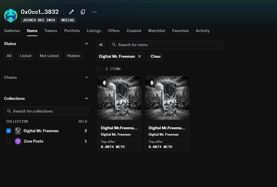Click the Clear filters button

pos(156,56)
